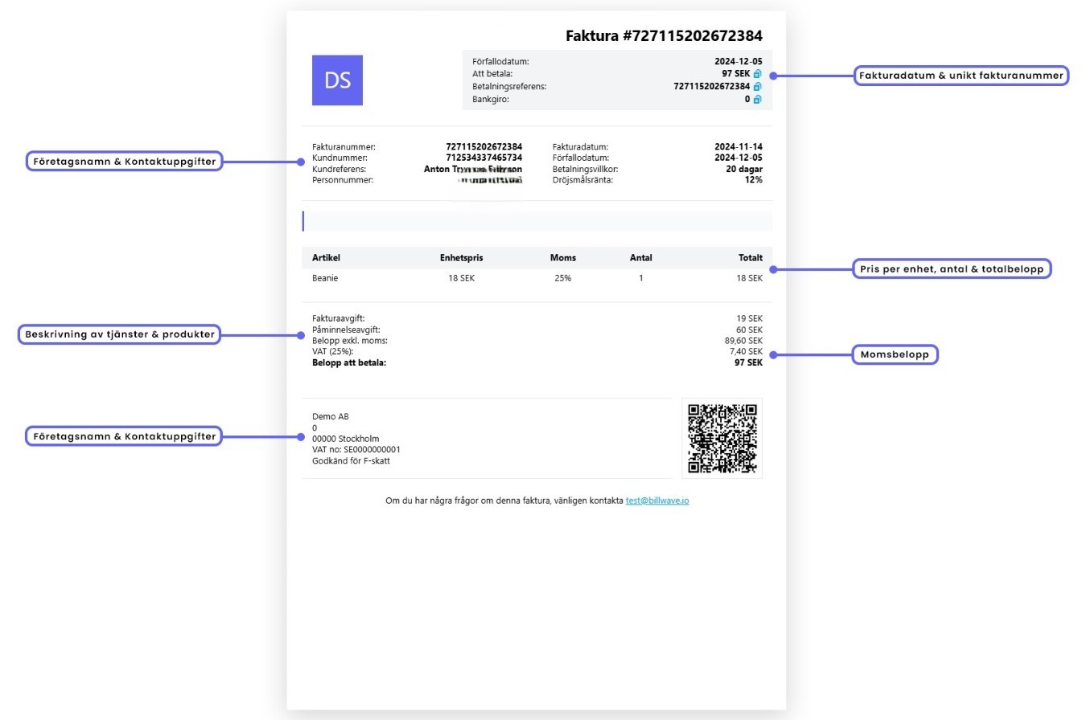Select the "Fakturaavgift:" label
The width and height of the screenshot is (1086, 720).
pos(339,318)
